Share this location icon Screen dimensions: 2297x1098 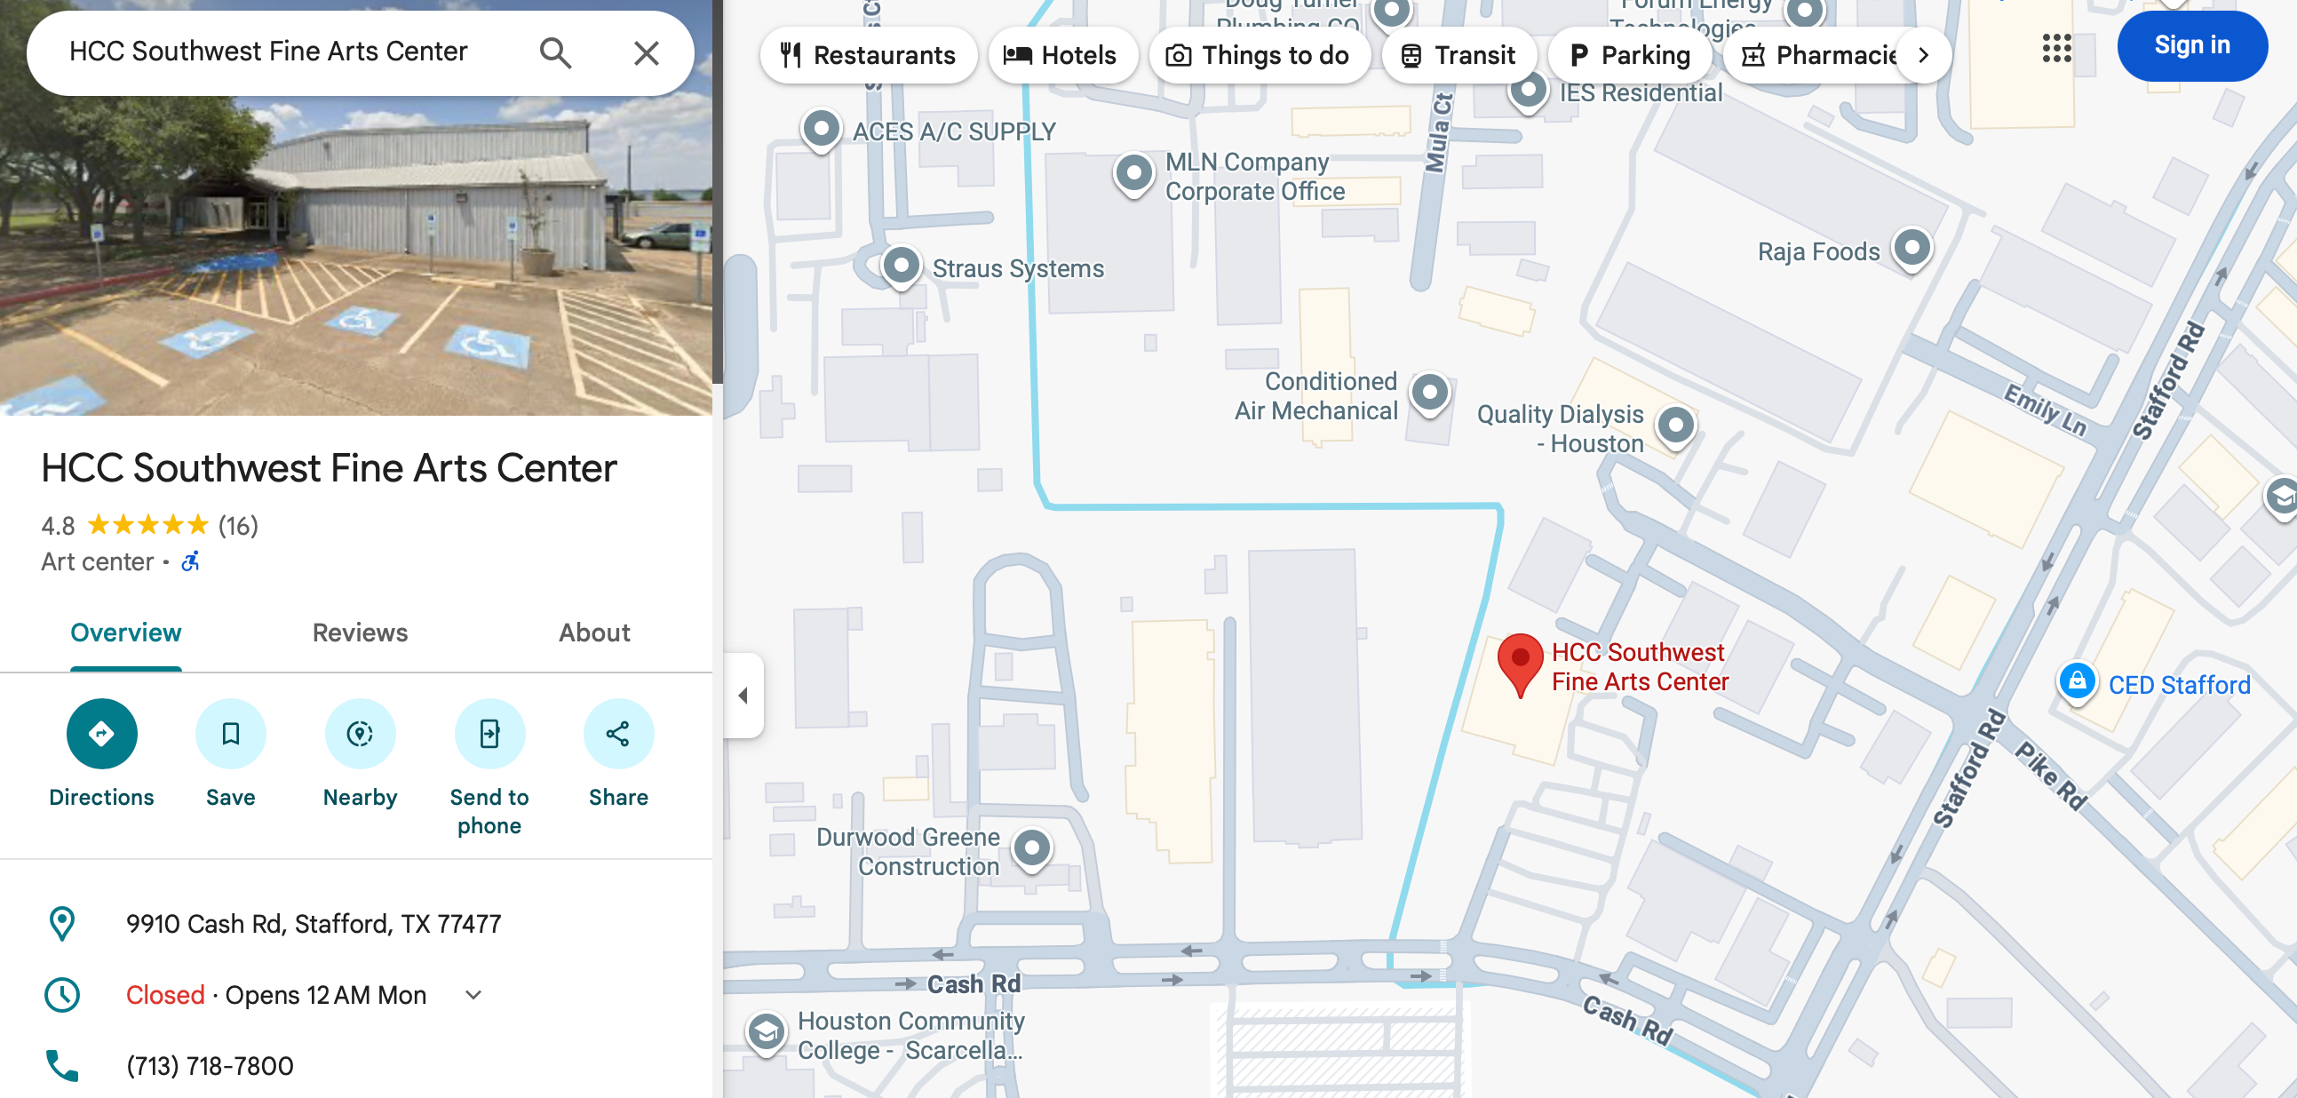point(618,733)
